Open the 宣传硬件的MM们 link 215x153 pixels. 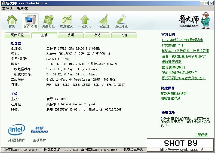(173, 67)
